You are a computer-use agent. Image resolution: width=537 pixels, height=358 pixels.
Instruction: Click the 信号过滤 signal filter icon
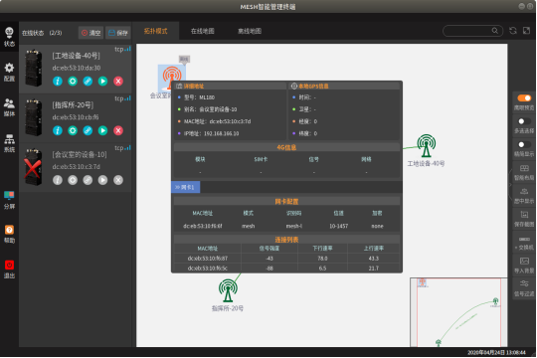coord(524,283)
